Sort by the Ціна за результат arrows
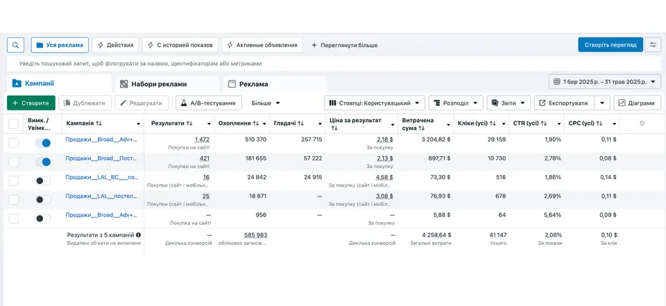Viewport: 666px width, 306px height. coord(333,128)
